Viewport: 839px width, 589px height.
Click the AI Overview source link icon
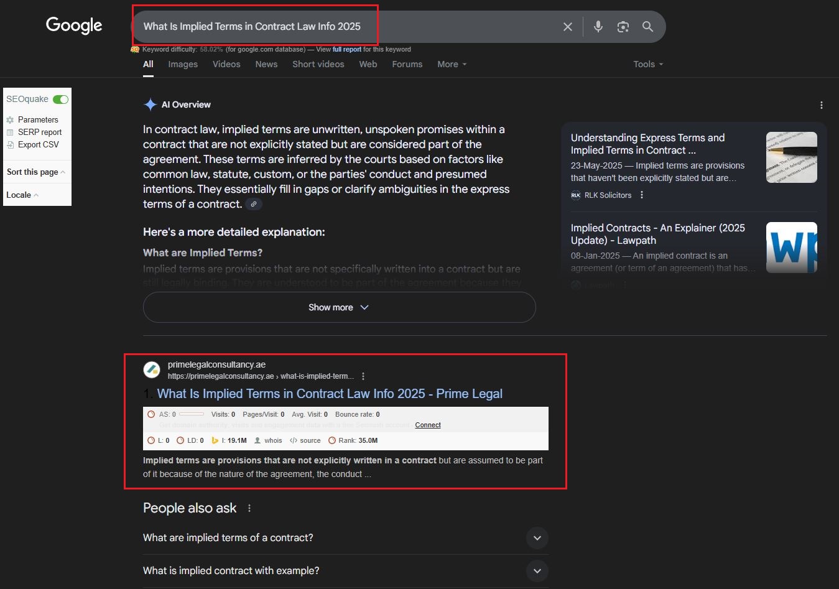click(x=253, y=204)
